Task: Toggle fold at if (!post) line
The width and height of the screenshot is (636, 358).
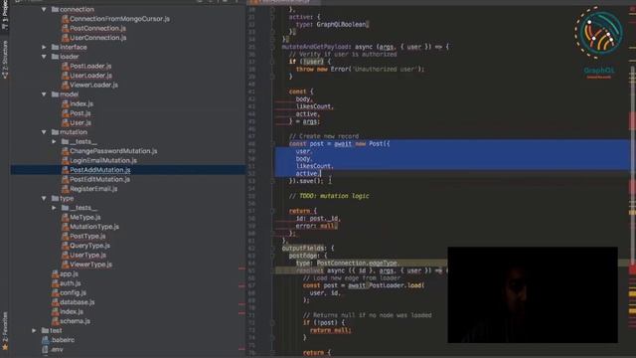Action: (x=272, y=323)
